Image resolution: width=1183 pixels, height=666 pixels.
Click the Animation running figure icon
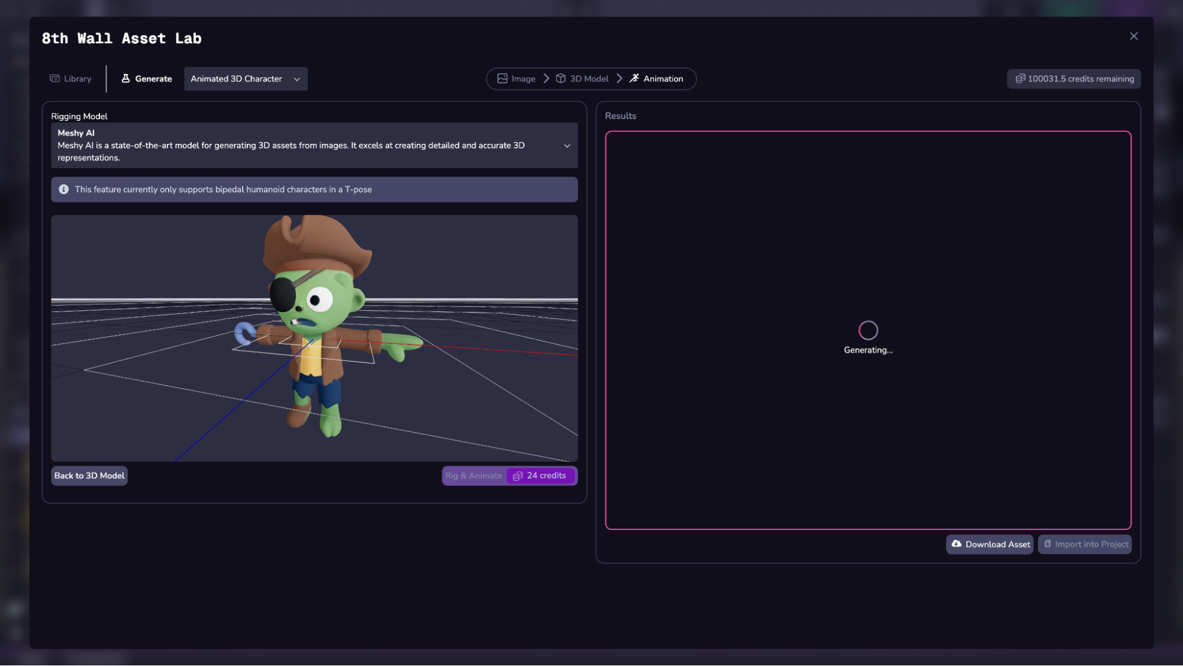point(634,79)
